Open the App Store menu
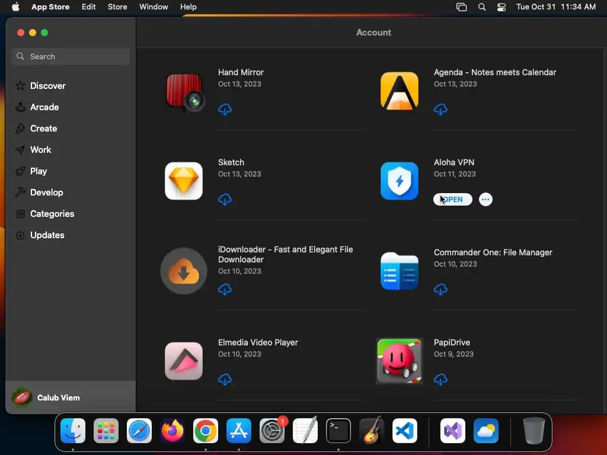 click(x=50, y=7)
